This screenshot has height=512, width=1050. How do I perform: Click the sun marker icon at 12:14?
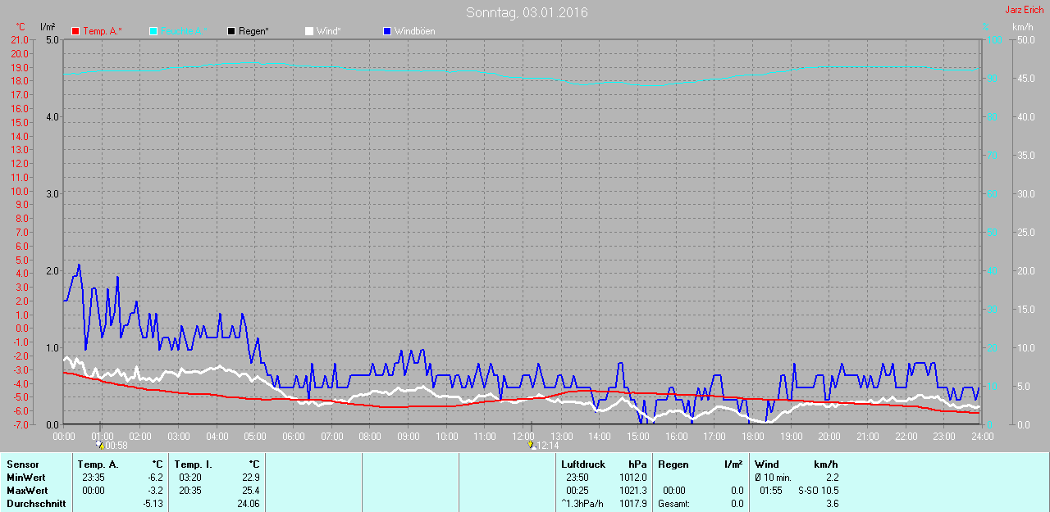pos(531,445)
